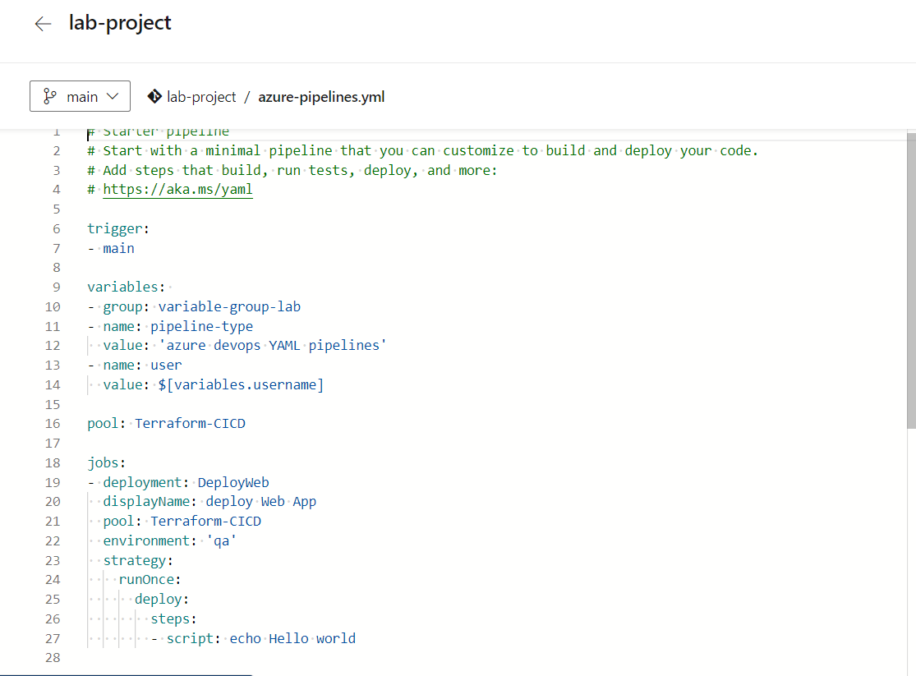Click 'pipeline-type' variable name

click(201, 326)
